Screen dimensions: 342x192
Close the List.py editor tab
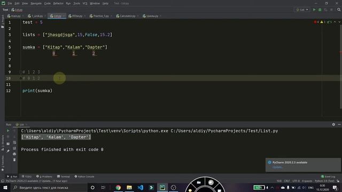pos(64,16)
